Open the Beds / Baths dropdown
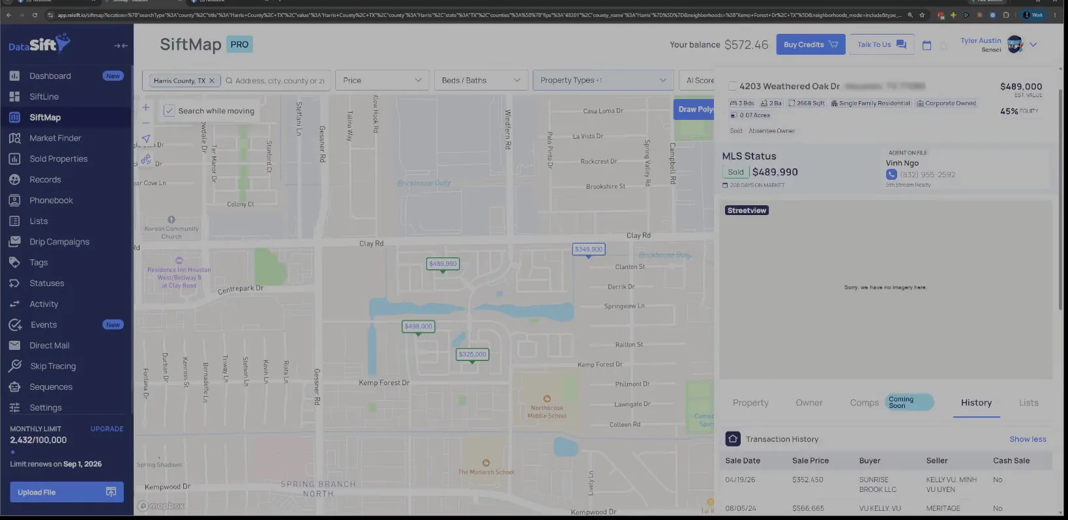The height and width of the screenshot is (520, 1068). tap(481, 80)
